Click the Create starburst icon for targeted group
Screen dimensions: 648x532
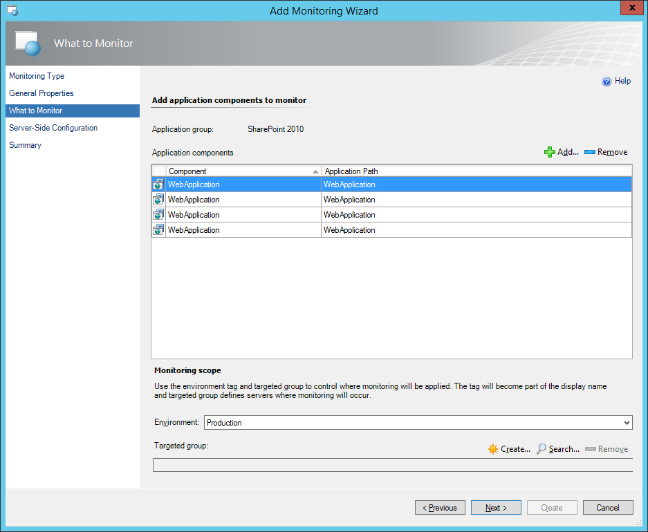[x=492, y=449]
